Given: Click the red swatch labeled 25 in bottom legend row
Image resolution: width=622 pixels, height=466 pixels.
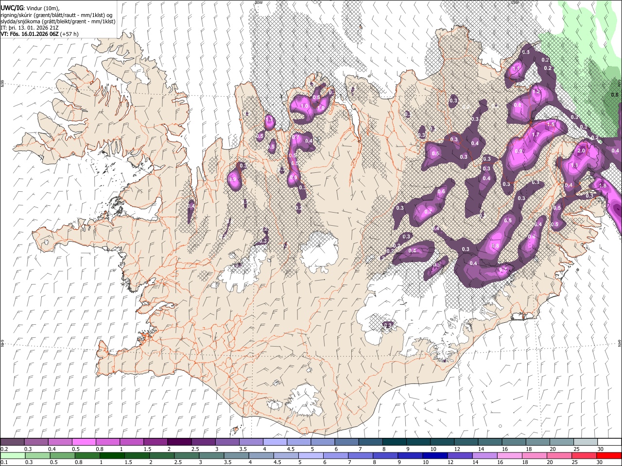Looking at the screenshot, I should pos(584,455).
